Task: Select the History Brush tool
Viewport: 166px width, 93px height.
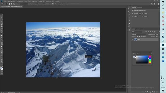Action: pos(2,40)
